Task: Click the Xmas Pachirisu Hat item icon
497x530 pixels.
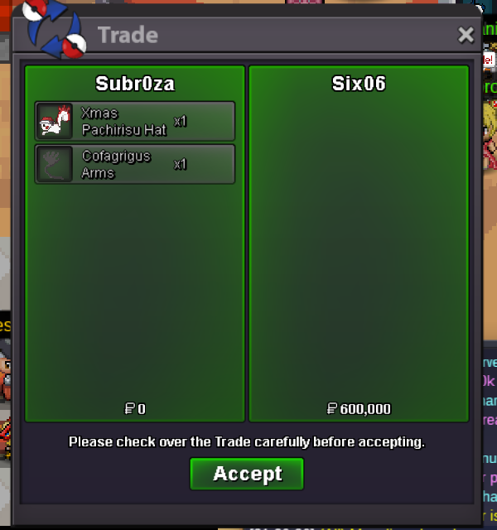Action: [x=55, y=121]
